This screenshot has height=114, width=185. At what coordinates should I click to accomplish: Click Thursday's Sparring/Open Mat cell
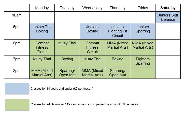coord(117,73)
